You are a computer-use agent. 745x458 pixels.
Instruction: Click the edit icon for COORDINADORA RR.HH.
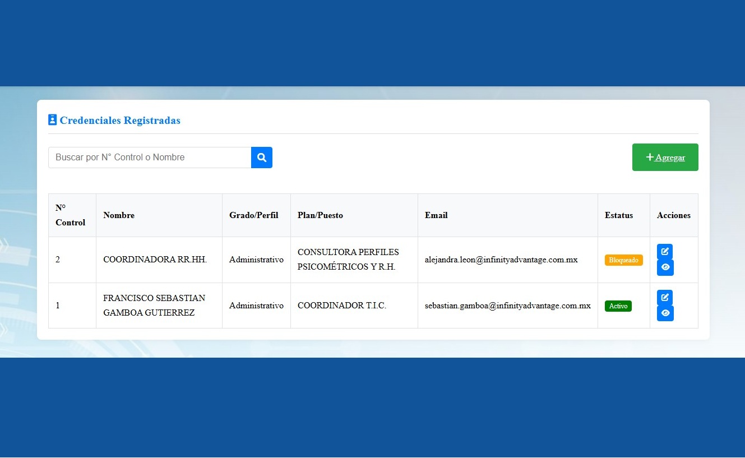pos(665,252)
